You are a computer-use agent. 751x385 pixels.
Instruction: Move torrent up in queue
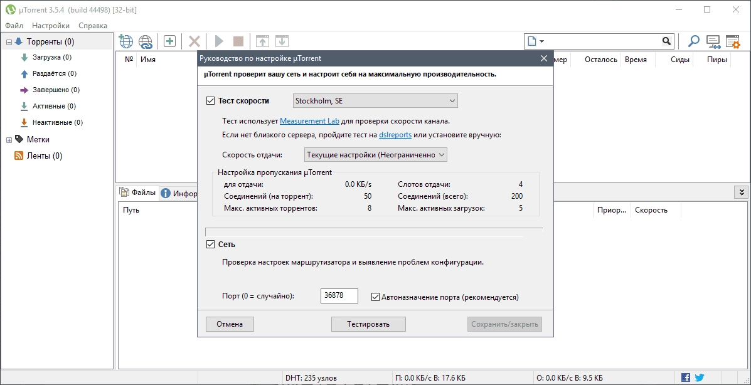[x=263, y=41]
